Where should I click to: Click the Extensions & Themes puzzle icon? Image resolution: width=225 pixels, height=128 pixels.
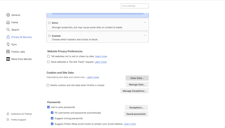tap(8, 114)
